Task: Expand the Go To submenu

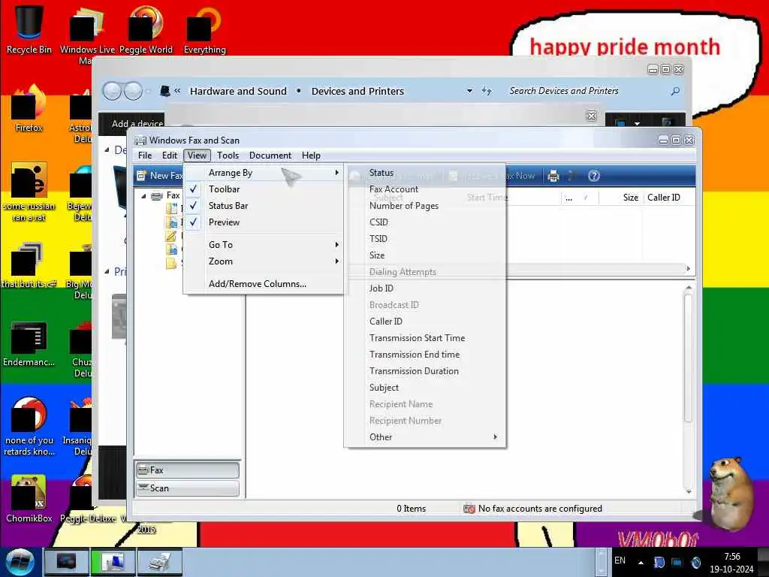Action: coord(264,244)
